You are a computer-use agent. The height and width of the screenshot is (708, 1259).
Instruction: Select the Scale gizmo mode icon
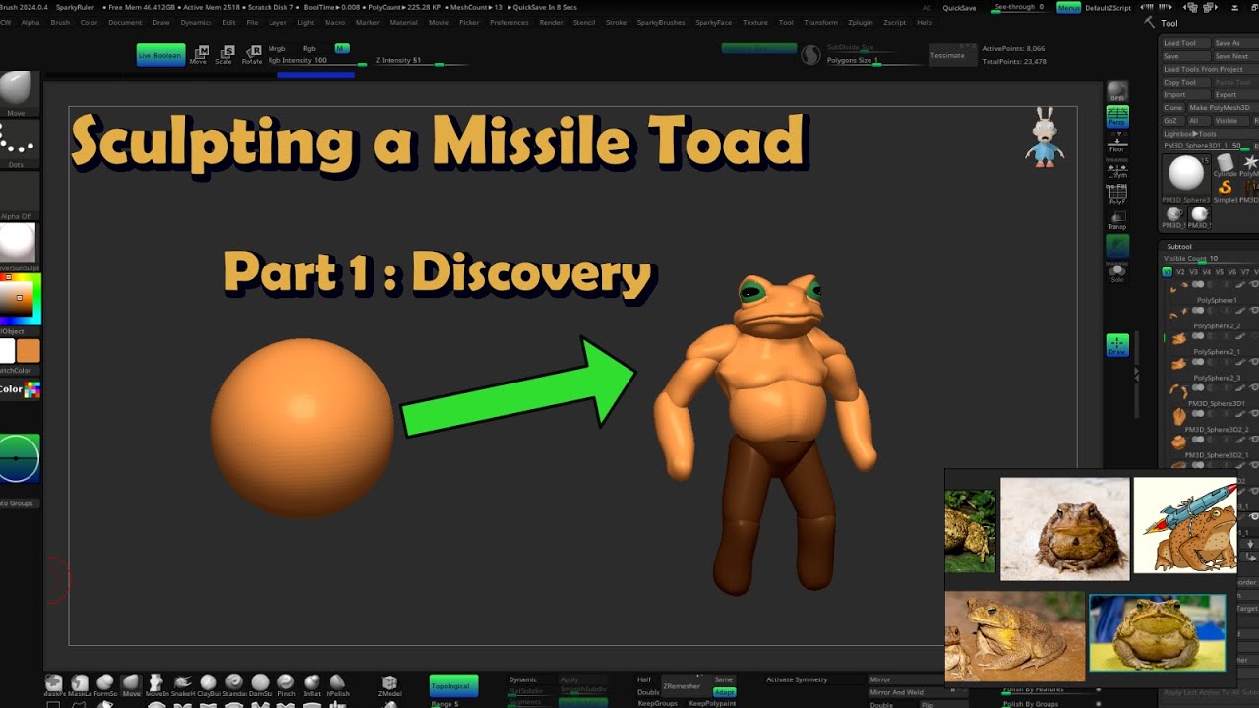click(x=225, y=53)
